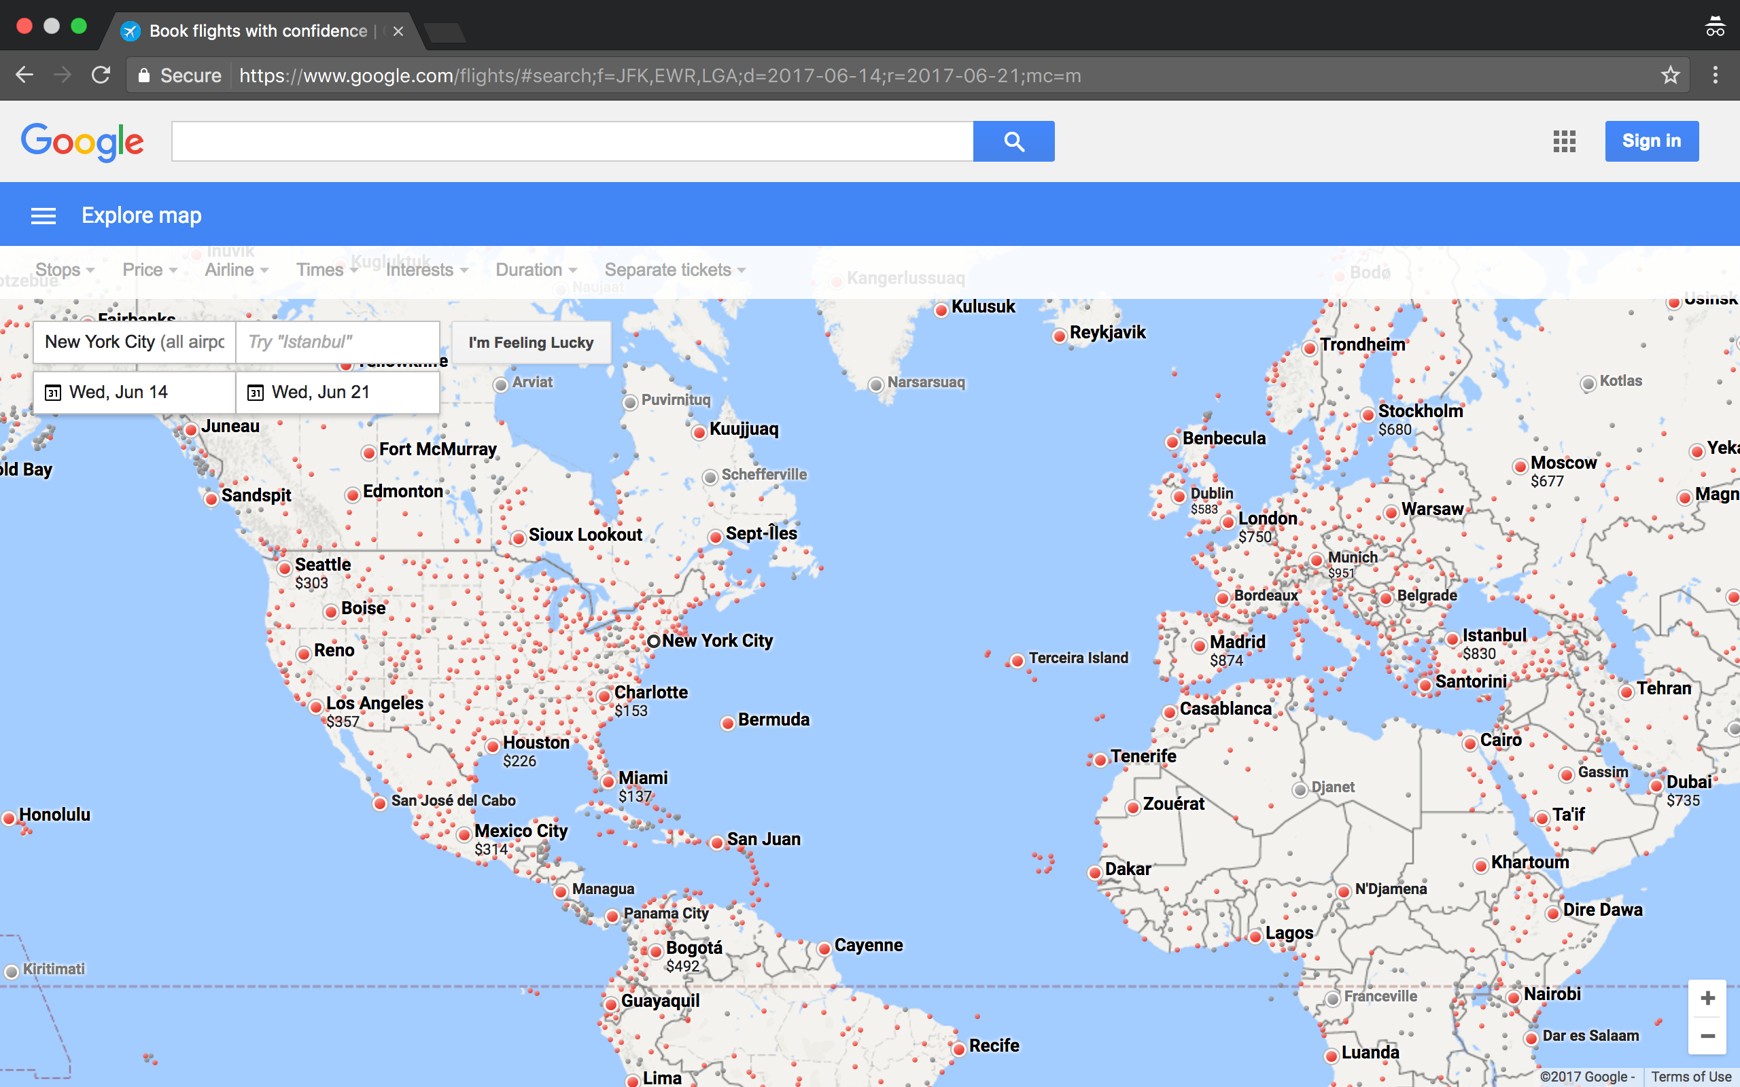Open the Airline filter dropdown
Screen dimensions: 1740x1087
237,270
